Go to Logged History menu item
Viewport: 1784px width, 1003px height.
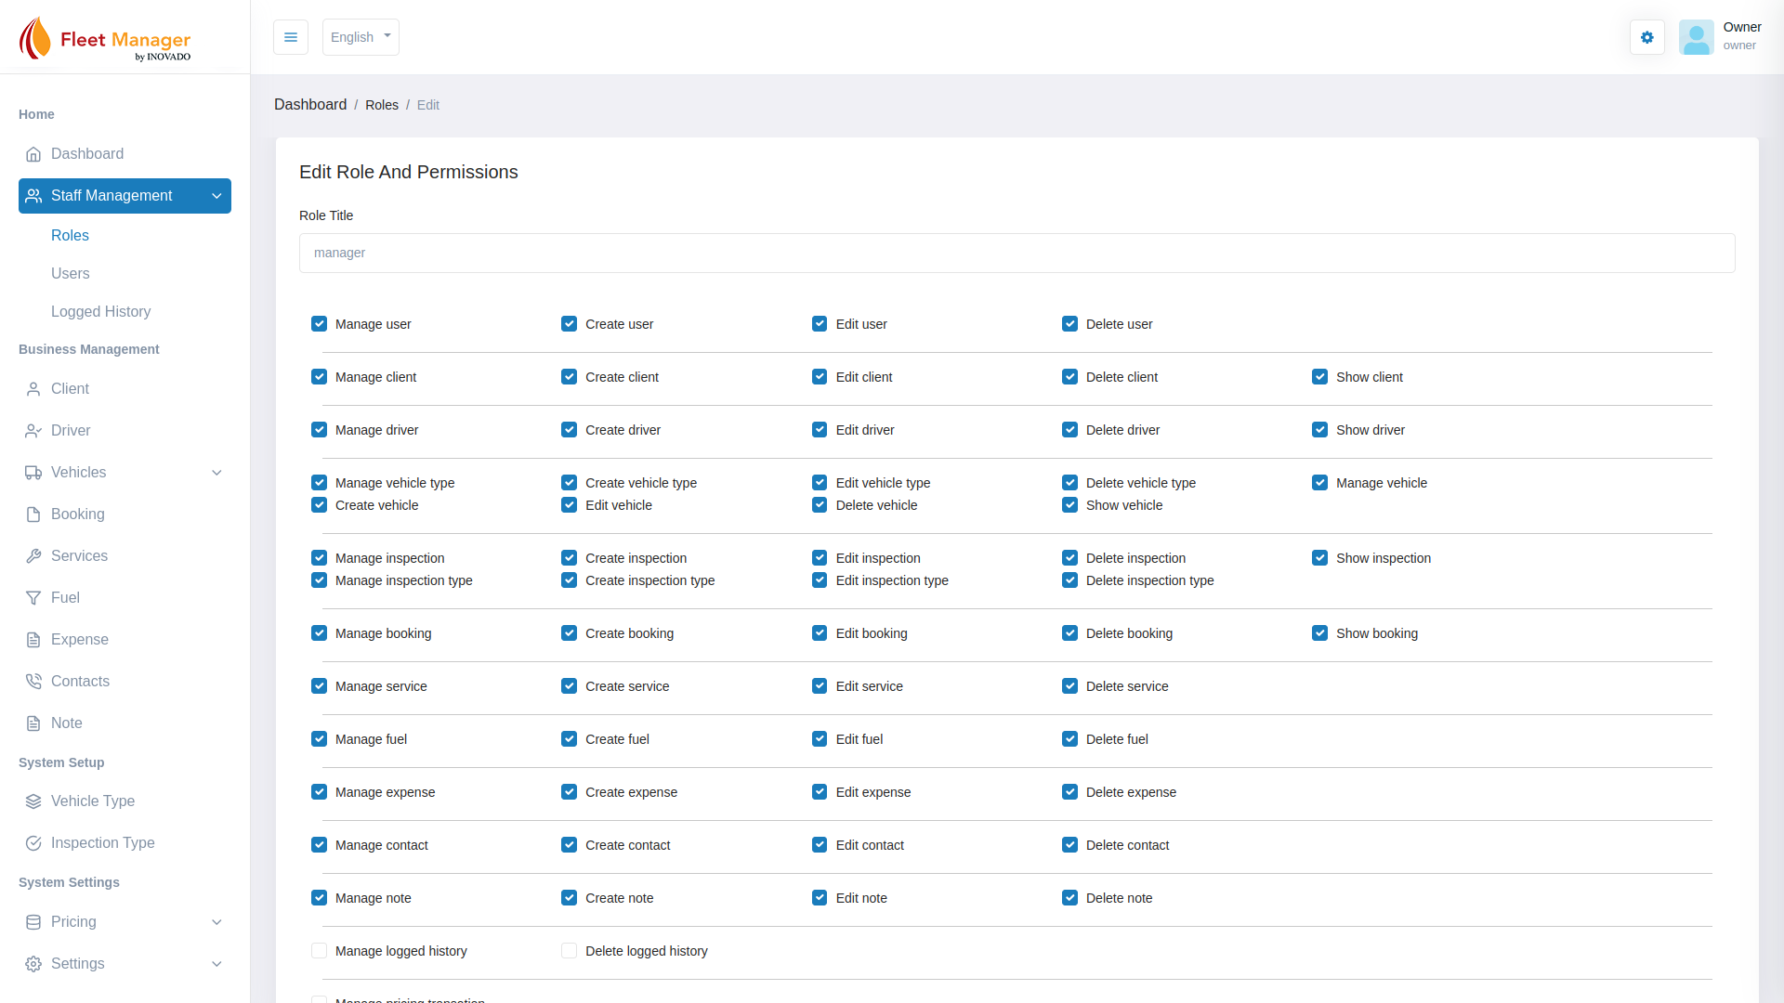[100, 312]
